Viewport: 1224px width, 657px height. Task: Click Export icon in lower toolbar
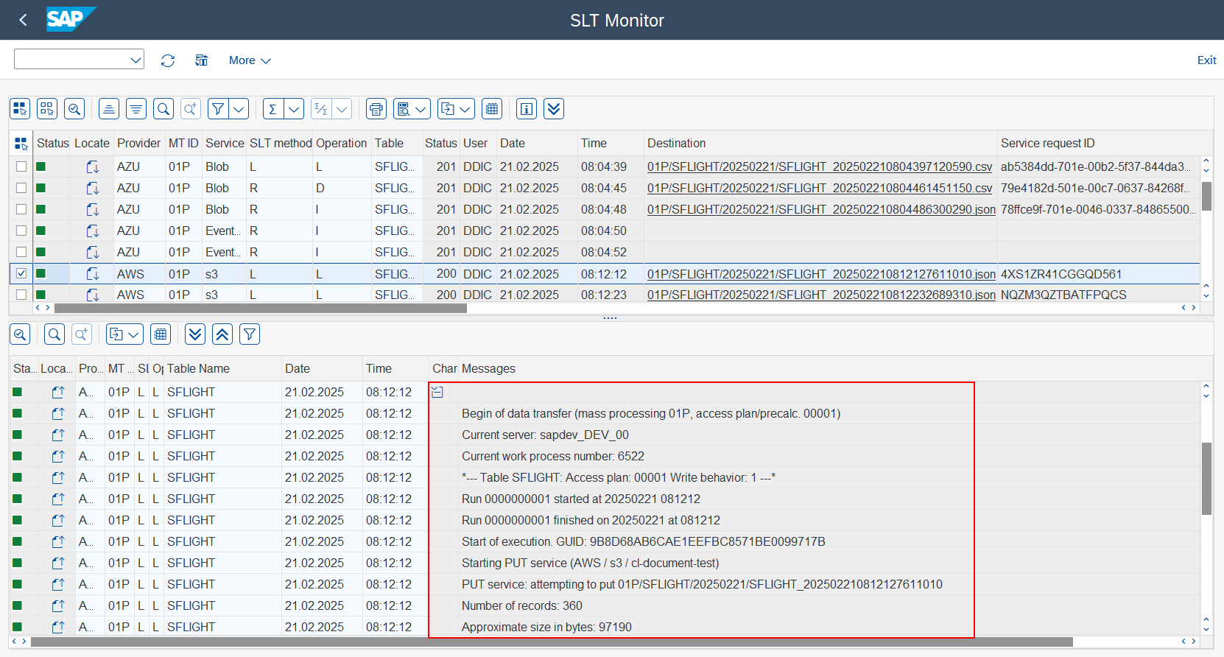click(116, 334)
